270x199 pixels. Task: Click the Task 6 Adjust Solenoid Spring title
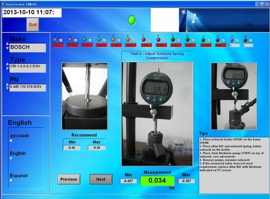pyautogui.click(x=157, y=56)
